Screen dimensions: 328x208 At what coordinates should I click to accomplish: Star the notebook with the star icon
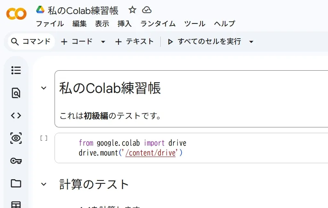pos(132,10)
